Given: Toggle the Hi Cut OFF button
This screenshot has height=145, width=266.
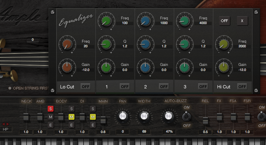Looking at the screenshot, I should (x=242, y=87).
